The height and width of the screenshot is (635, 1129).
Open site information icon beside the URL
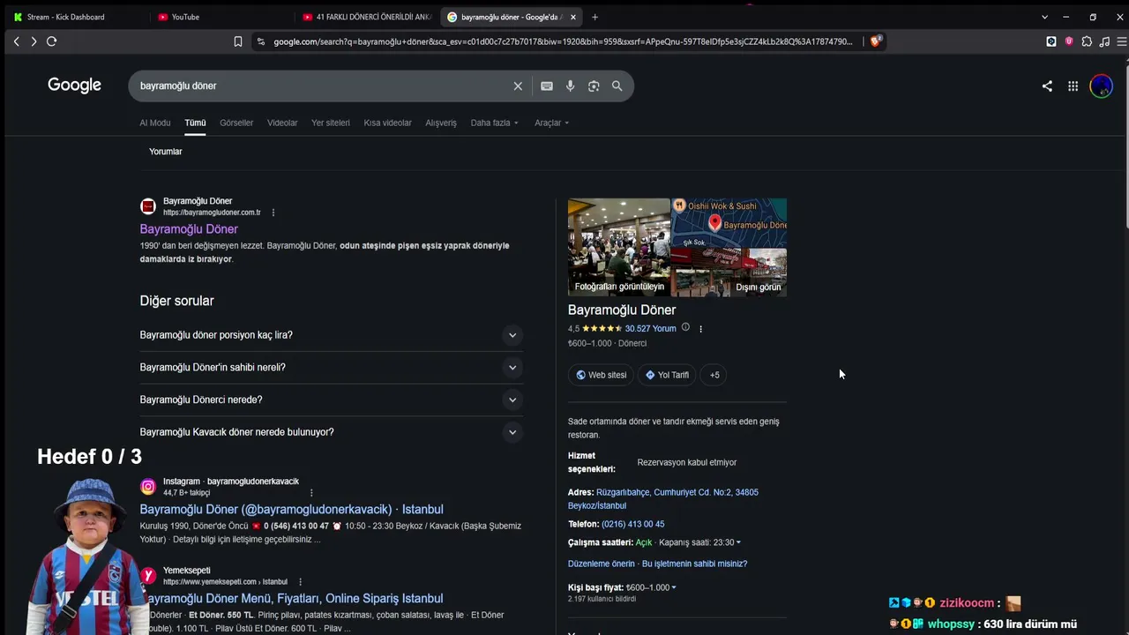[260, 41]
